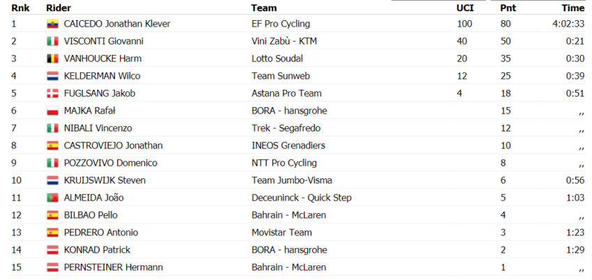
Task: Click Danish flag next to Fuglsang Jakob
Action: point(52,93)
